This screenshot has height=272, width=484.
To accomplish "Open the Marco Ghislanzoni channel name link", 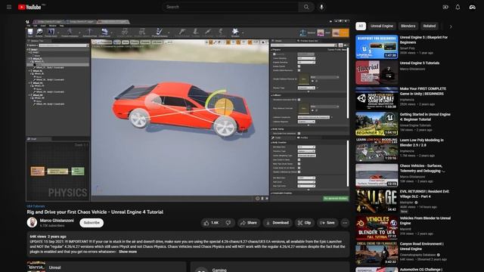I will coord(57,221).
